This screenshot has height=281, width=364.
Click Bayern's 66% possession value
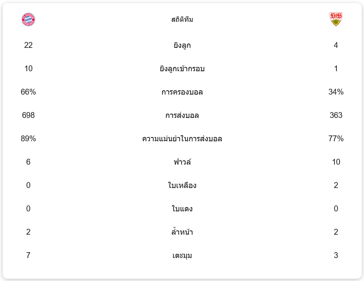28,92
